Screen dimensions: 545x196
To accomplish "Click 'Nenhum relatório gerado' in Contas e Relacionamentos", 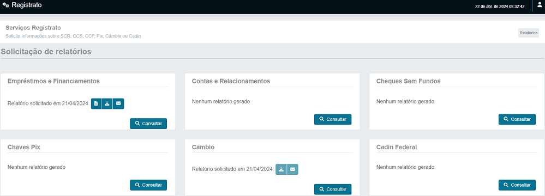I will [221, 102].
